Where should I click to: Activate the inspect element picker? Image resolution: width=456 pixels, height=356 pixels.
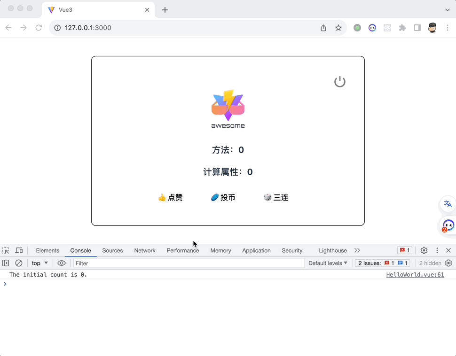click(x=6, y=250)
